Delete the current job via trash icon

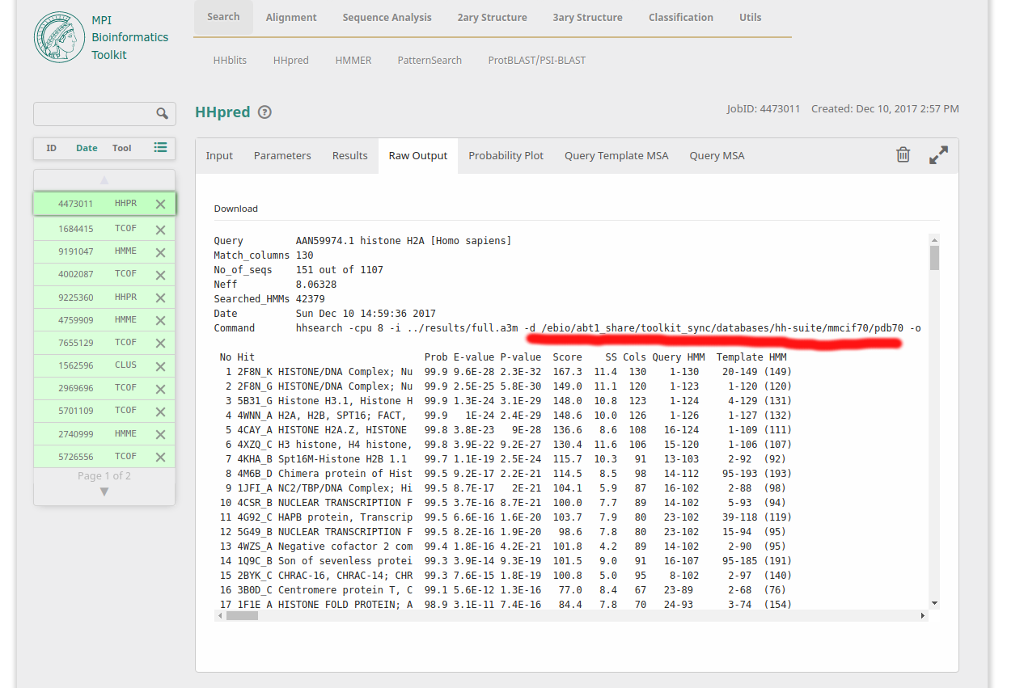tap(903, 154)
